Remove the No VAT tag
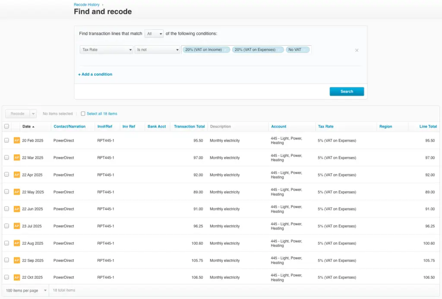This screenshot has height=299, width=442. (x=305, y=50)
